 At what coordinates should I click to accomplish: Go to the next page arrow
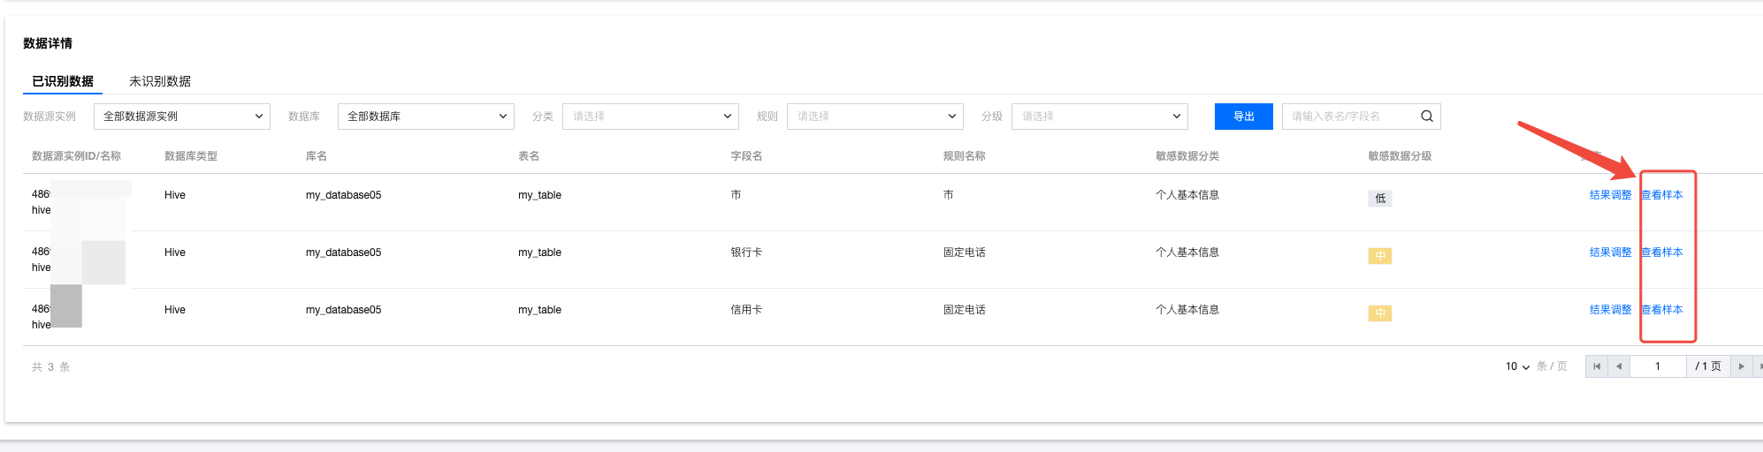[x=1741, y=366]
